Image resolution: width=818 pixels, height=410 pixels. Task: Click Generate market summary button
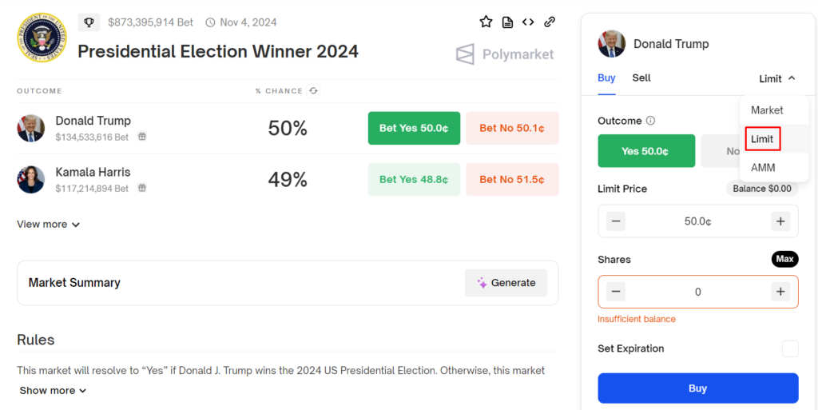tap(506, 283)
